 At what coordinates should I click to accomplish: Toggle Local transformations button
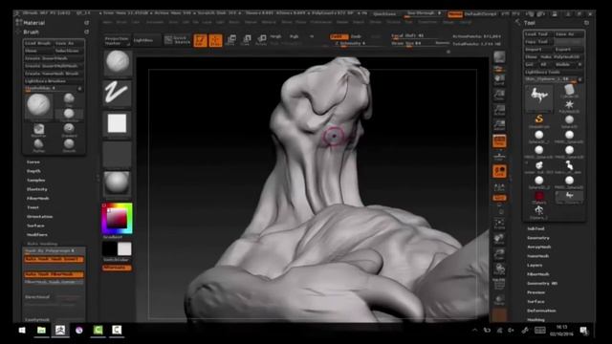[x=499, y=171]
